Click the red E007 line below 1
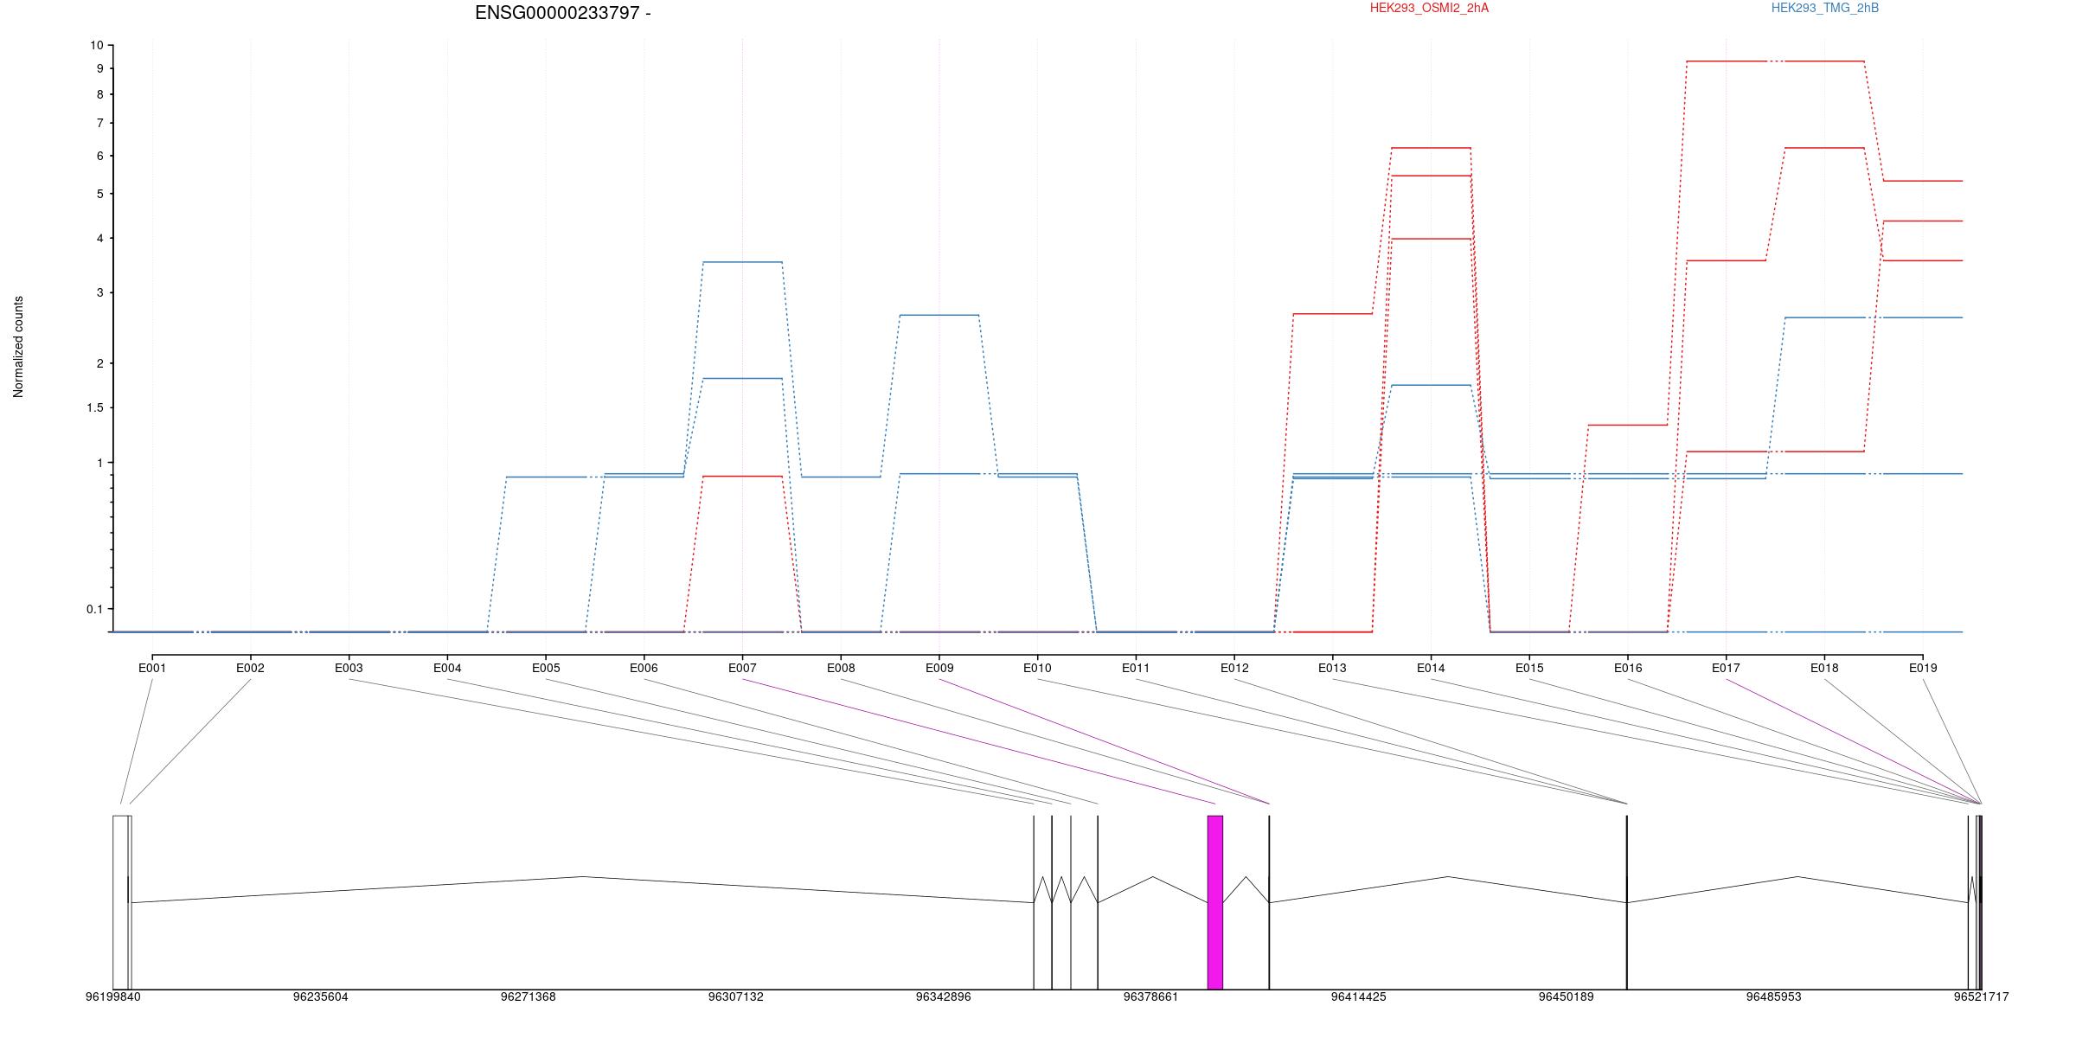 coord(742,477)
